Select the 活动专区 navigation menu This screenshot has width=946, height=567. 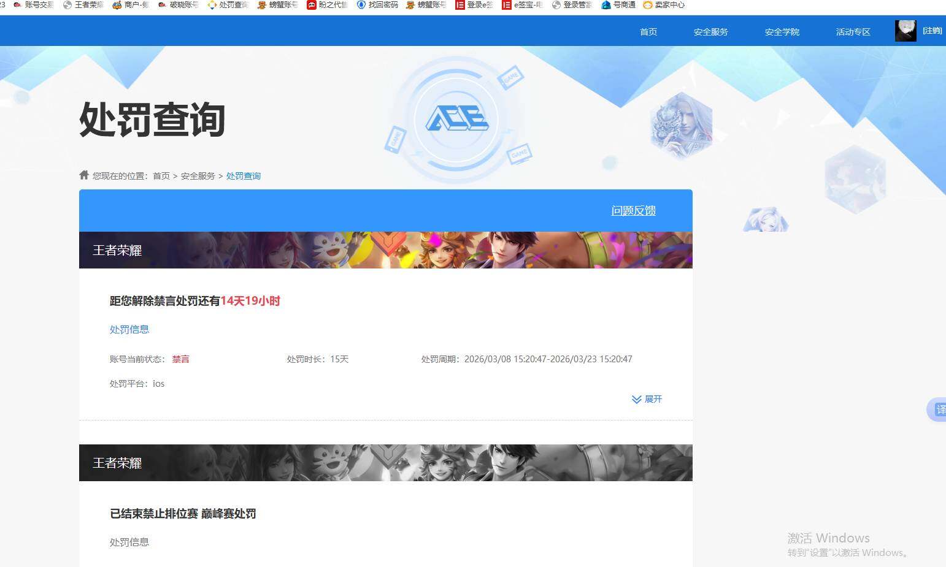pyautogui.click(x=853, y=32)
